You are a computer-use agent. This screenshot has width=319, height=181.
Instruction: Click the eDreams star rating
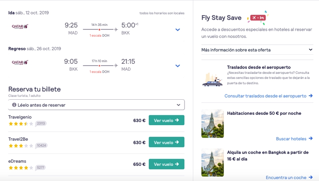[x=21, y=168]
